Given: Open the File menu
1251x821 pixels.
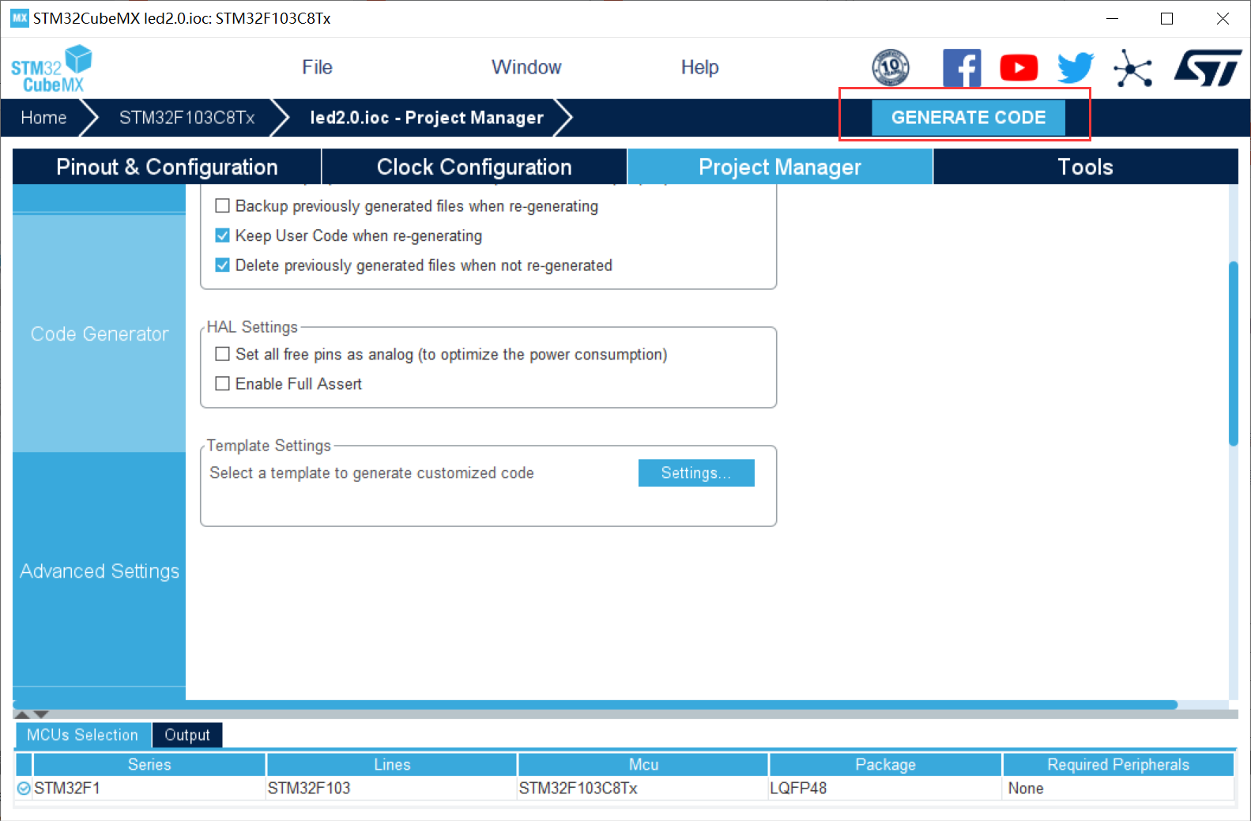Looking at the screenshot, I should point(317,67).
